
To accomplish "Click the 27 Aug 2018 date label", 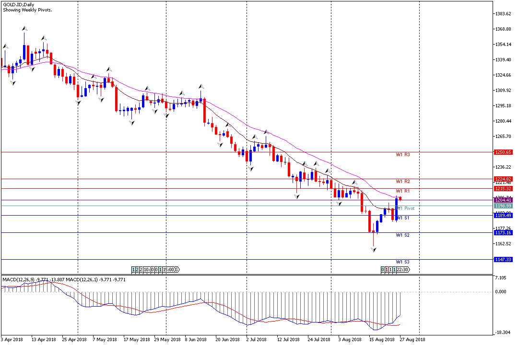I will pyautogui.click(x=412, y=339).
